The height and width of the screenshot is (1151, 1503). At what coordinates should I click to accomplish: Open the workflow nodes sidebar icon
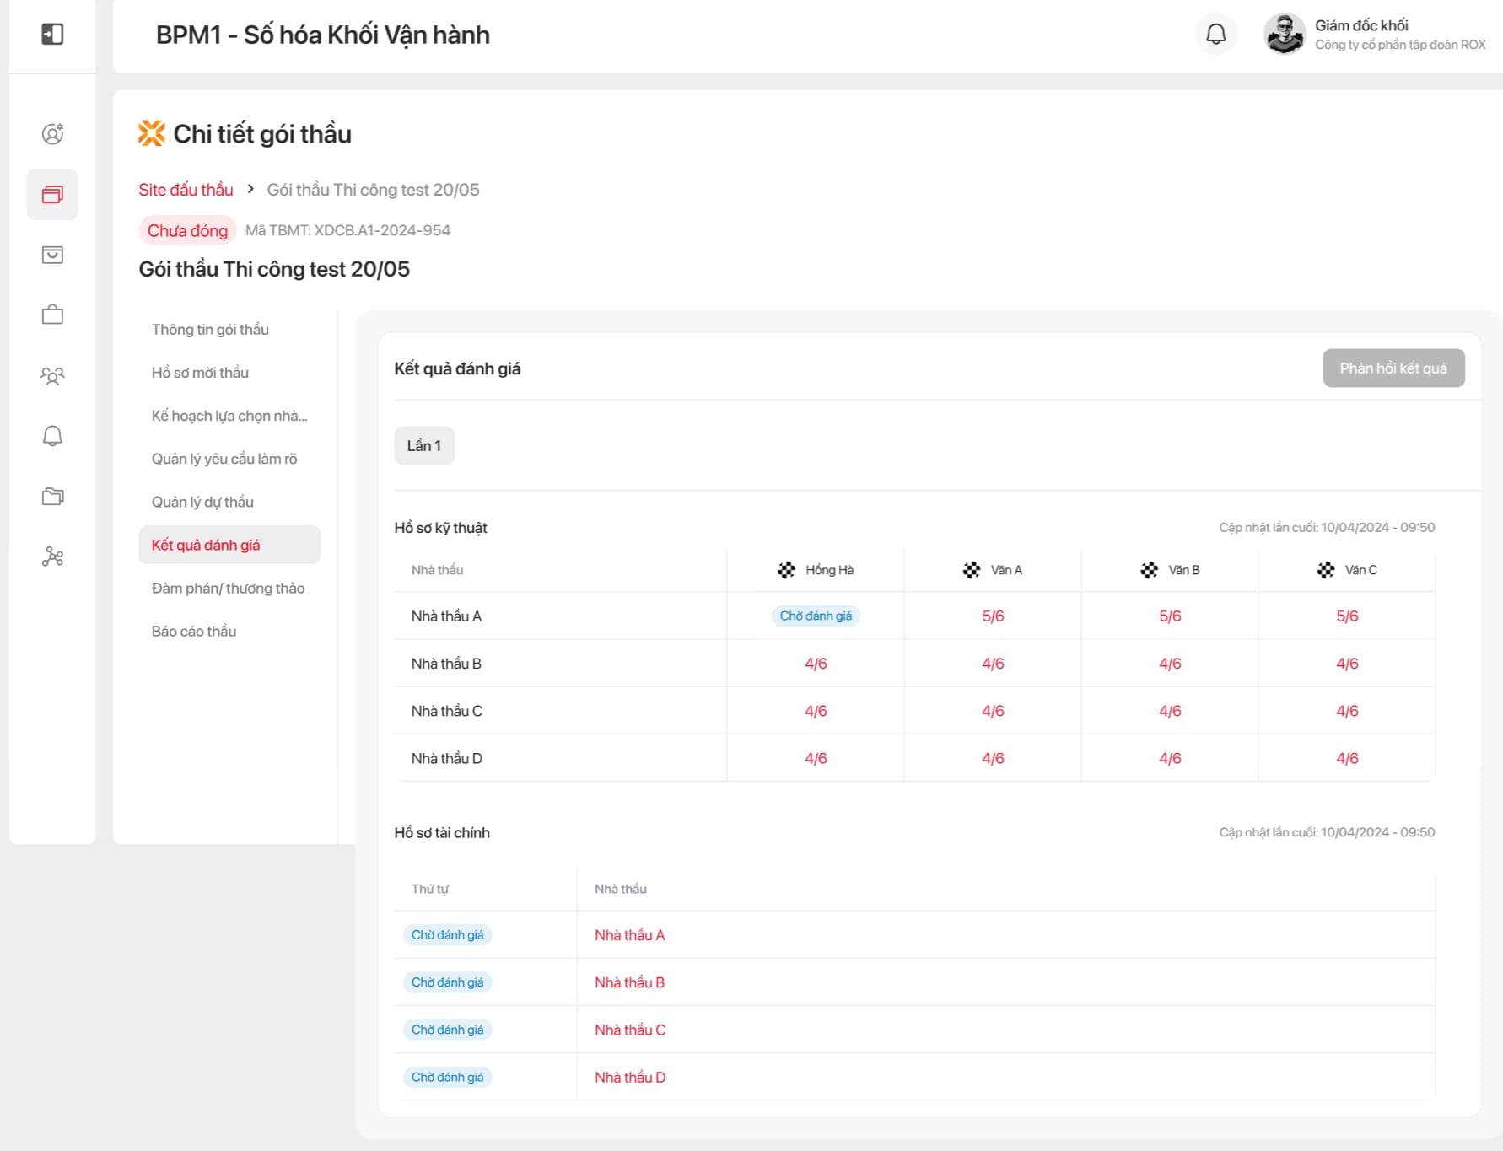pyautogui.click(x=52, y=557)
